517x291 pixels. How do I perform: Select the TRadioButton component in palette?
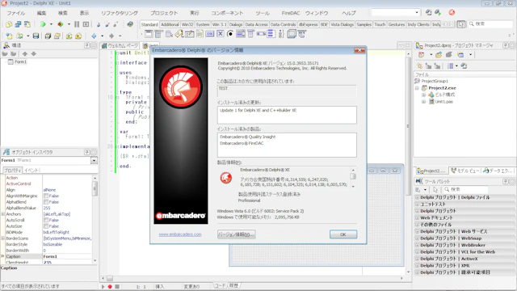click(x=230, y=34)
